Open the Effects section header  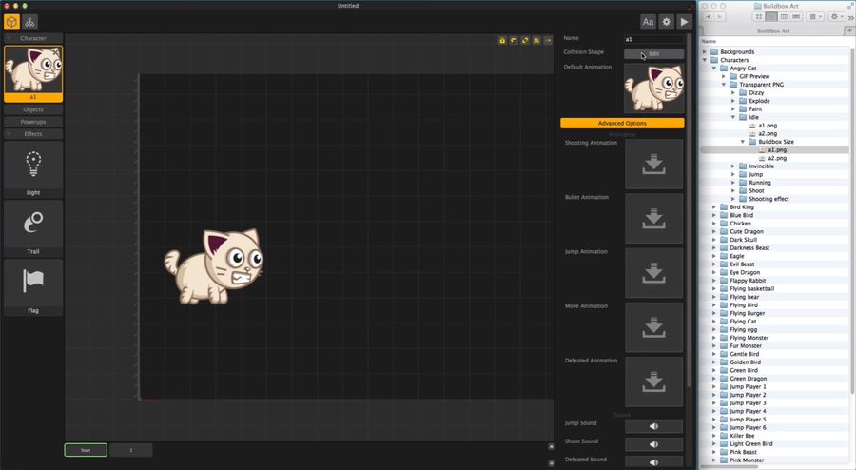pos(33,134)
